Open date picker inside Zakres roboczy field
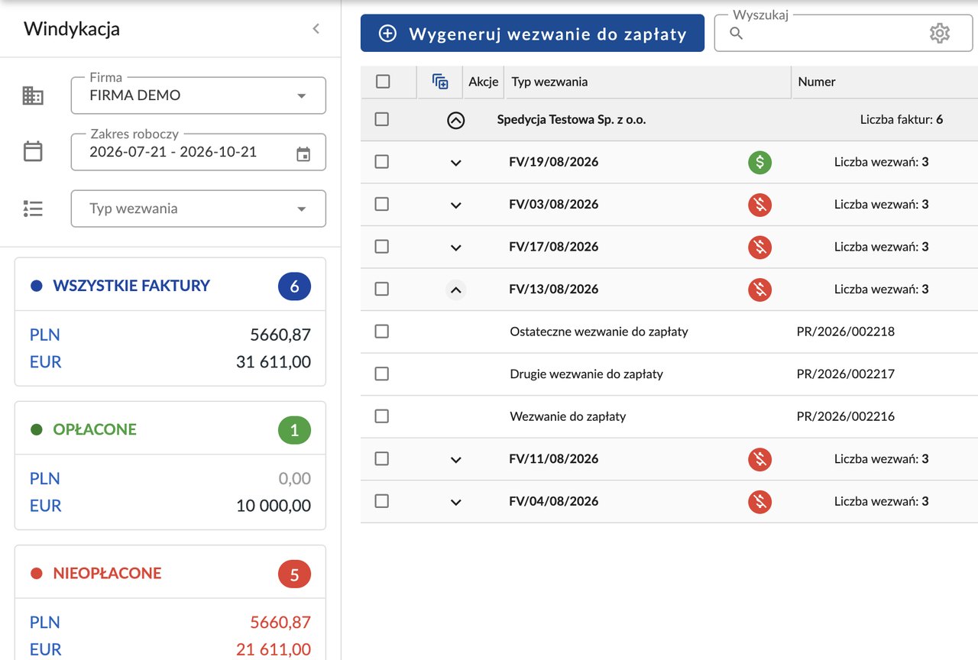 pyautogui.click(x=303, y=154)
